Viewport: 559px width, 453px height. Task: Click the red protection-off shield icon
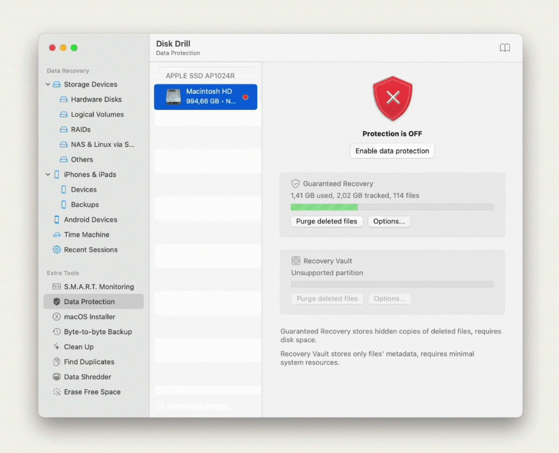click(392, 98)
